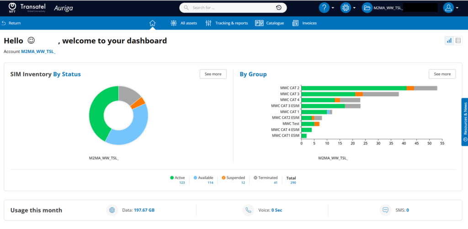Open the All assets menu
This screenshot has width=468, height=229.
[x=184, y=23]
